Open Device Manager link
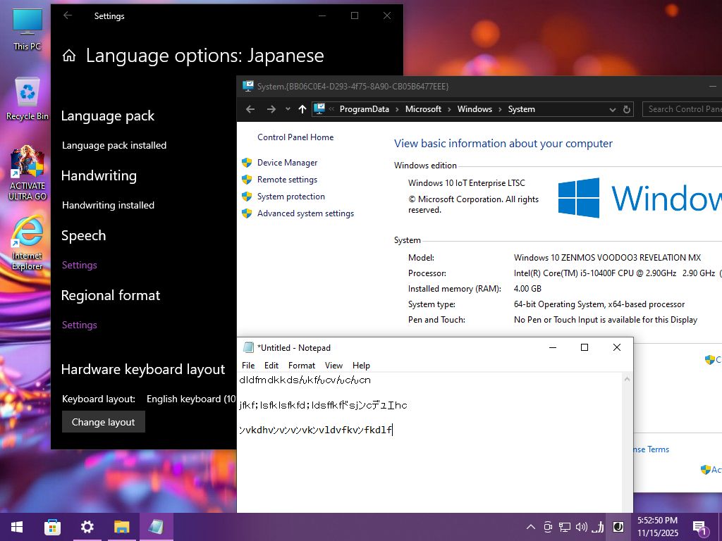 tap(288, 163)
